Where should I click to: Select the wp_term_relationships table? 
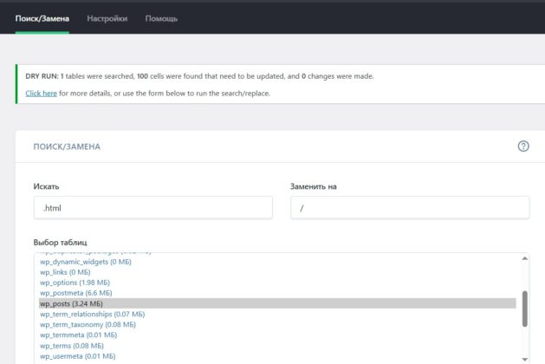92,315
